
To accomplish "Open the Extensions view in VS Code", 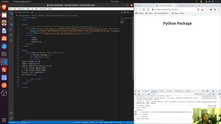I will coord(11,35).
